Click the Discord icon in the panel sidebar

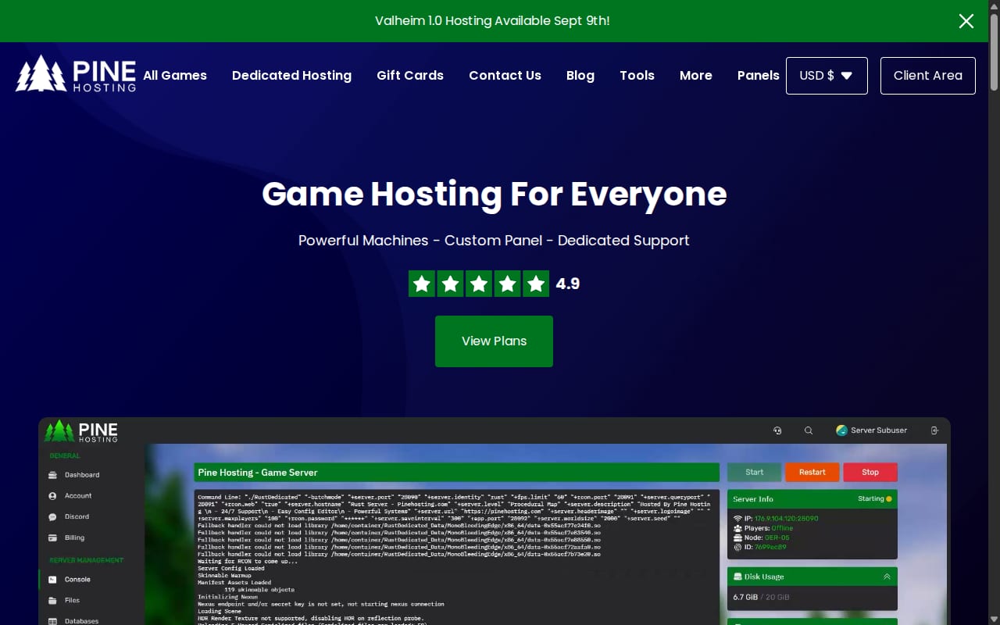coord(52,517)
